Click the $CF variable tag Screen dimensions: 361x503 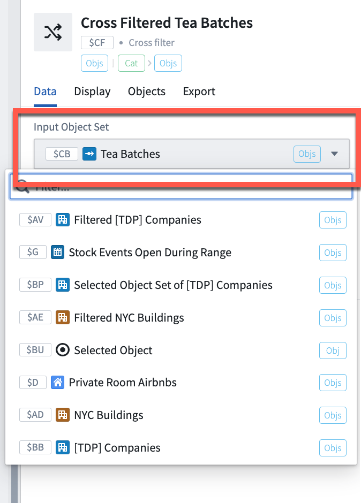click(x=97, y=43)
